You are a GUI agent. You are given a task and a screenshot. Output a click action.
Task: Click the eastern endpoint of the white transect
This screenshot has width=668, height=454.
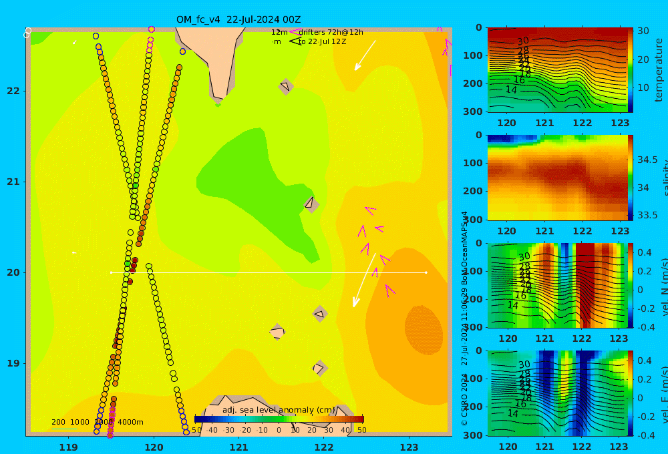[426, 272]
